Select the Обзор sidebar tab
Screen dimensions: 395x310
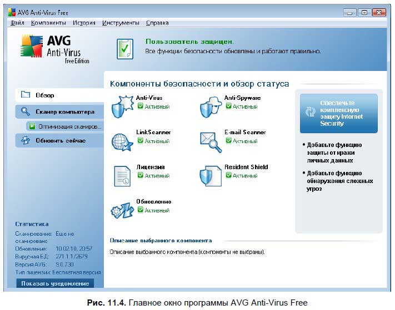point(59,95)
